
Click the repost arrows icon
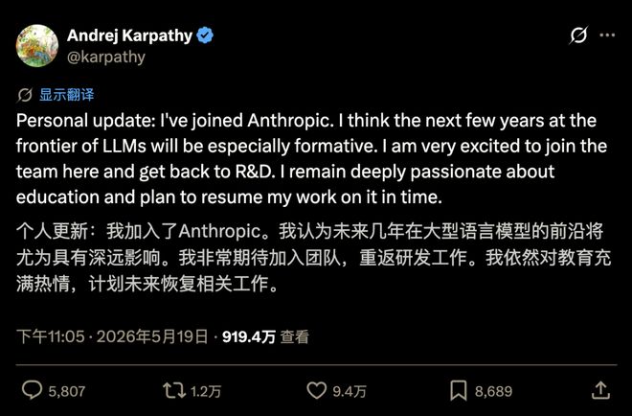click(x=174, y=390)
